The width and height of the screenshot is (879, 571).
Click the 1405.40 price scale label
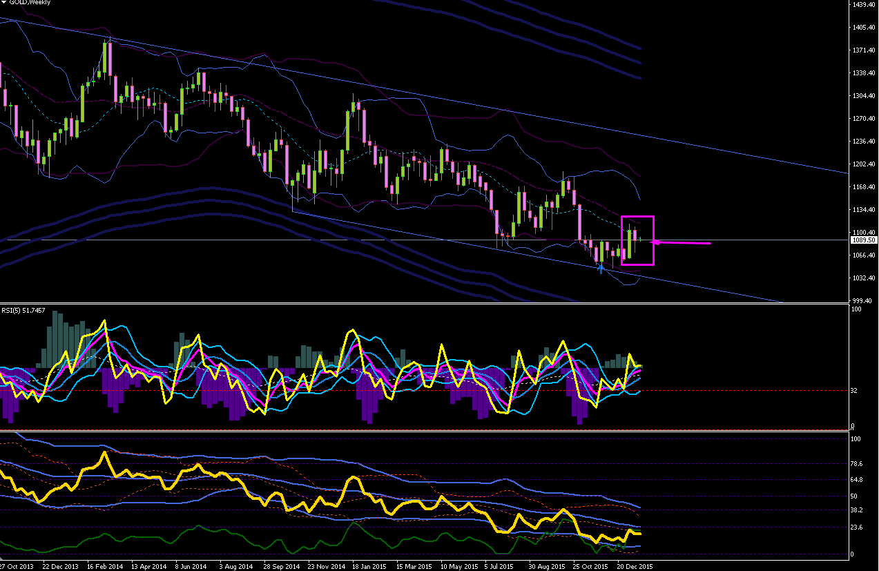[864, 28]
